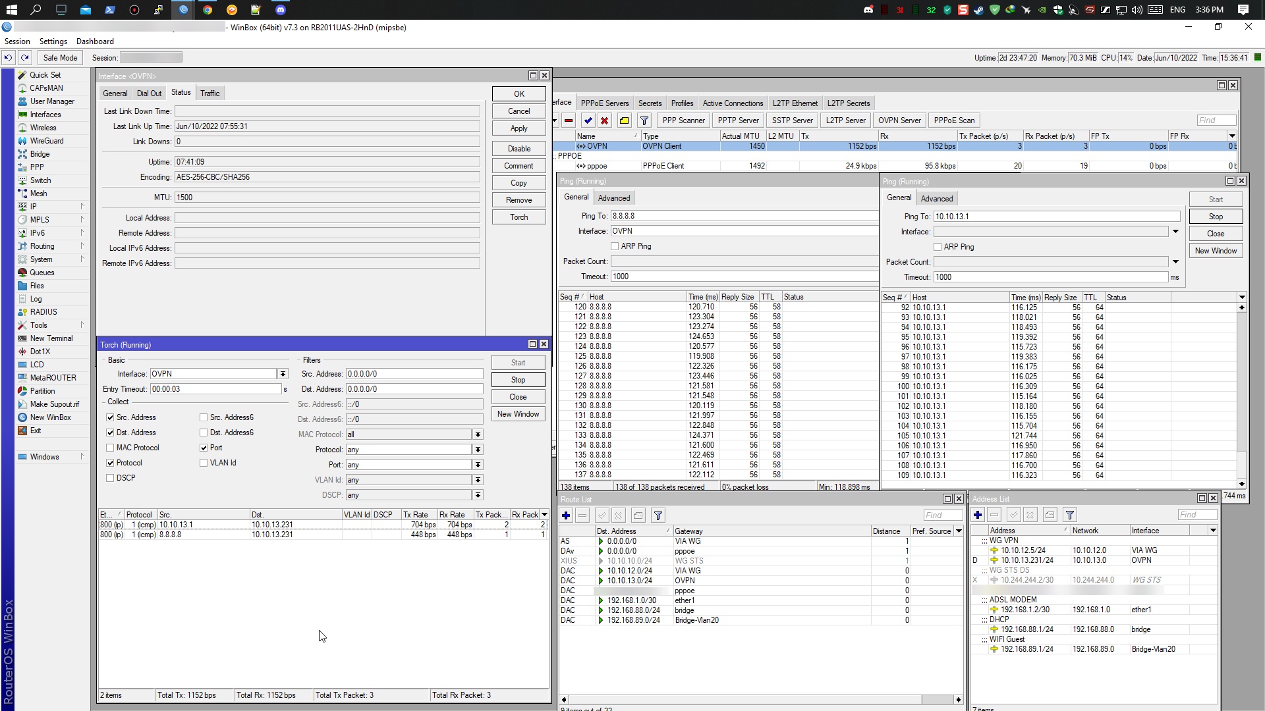The image size is (1265, 711).
Task: Enable the MAC Protocol collect checkbox
Action: tap(111, 448)
